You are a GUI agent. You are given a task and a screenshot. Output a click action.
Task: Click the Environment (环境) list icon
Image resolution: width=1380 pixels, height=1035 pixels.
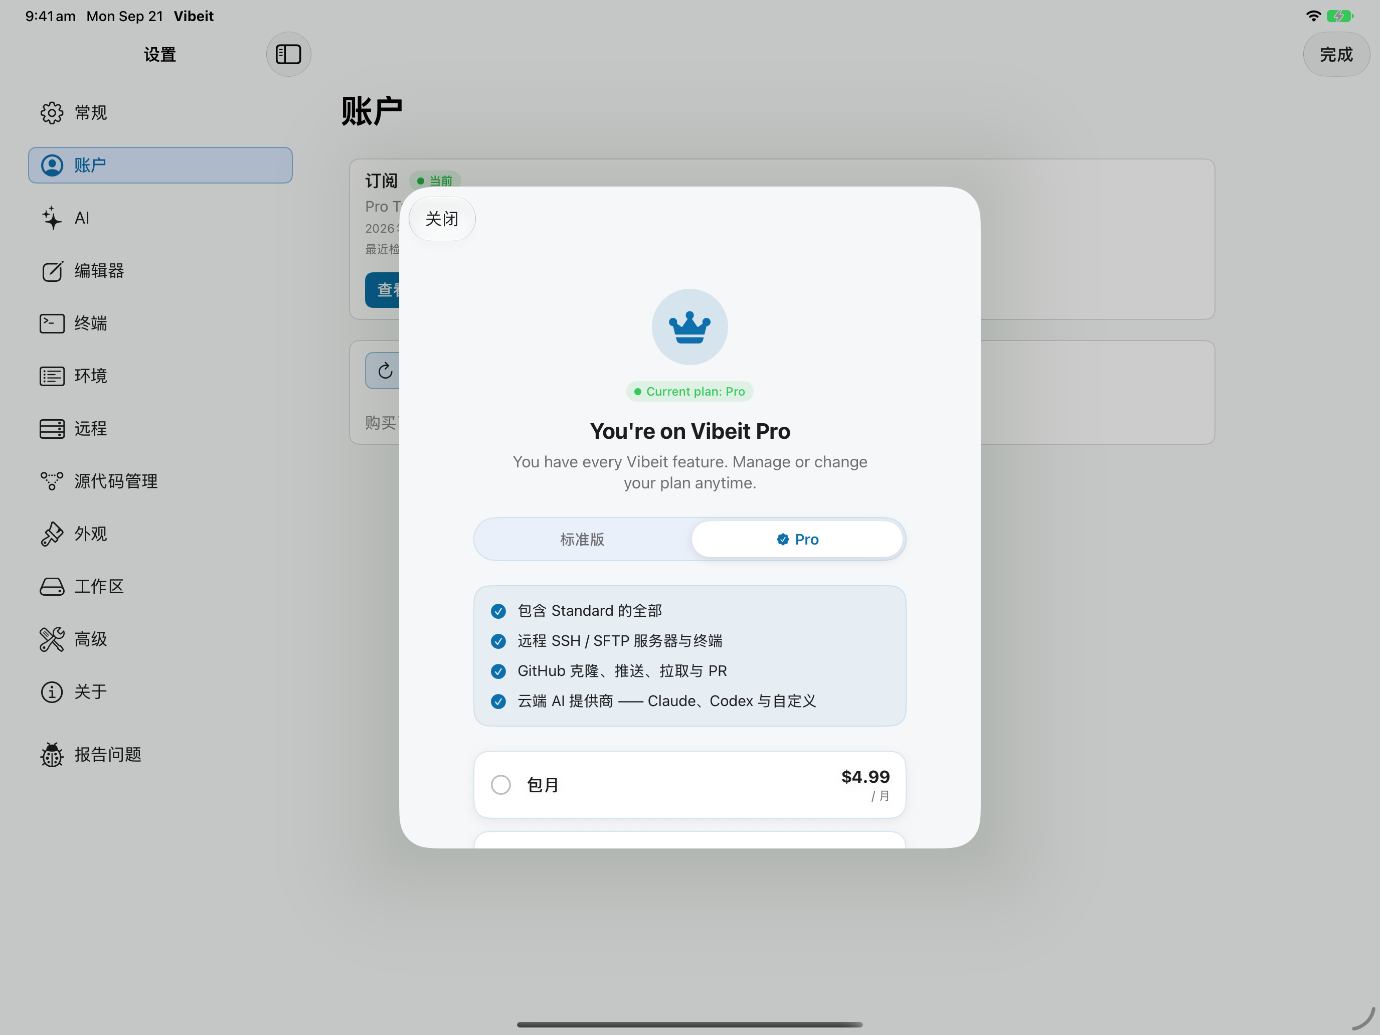(52, 376)
